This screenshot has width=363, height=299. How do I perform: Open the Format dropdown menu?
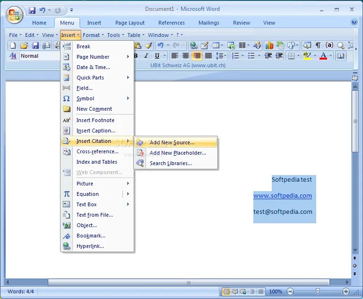[93, 35]
